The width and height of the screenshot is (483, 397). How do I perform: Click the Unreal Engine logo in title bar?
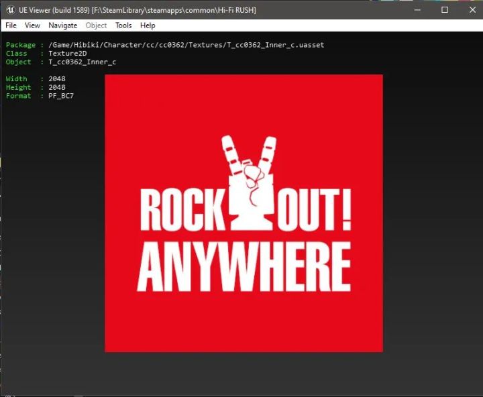(x=11, y=10)
